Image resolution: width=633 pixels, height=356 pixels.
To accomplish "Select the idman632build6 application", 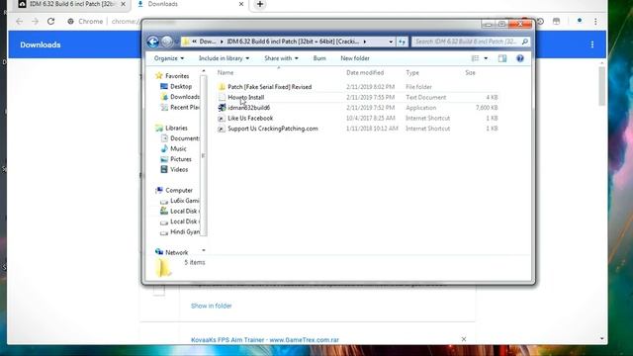I will (248, 108).
